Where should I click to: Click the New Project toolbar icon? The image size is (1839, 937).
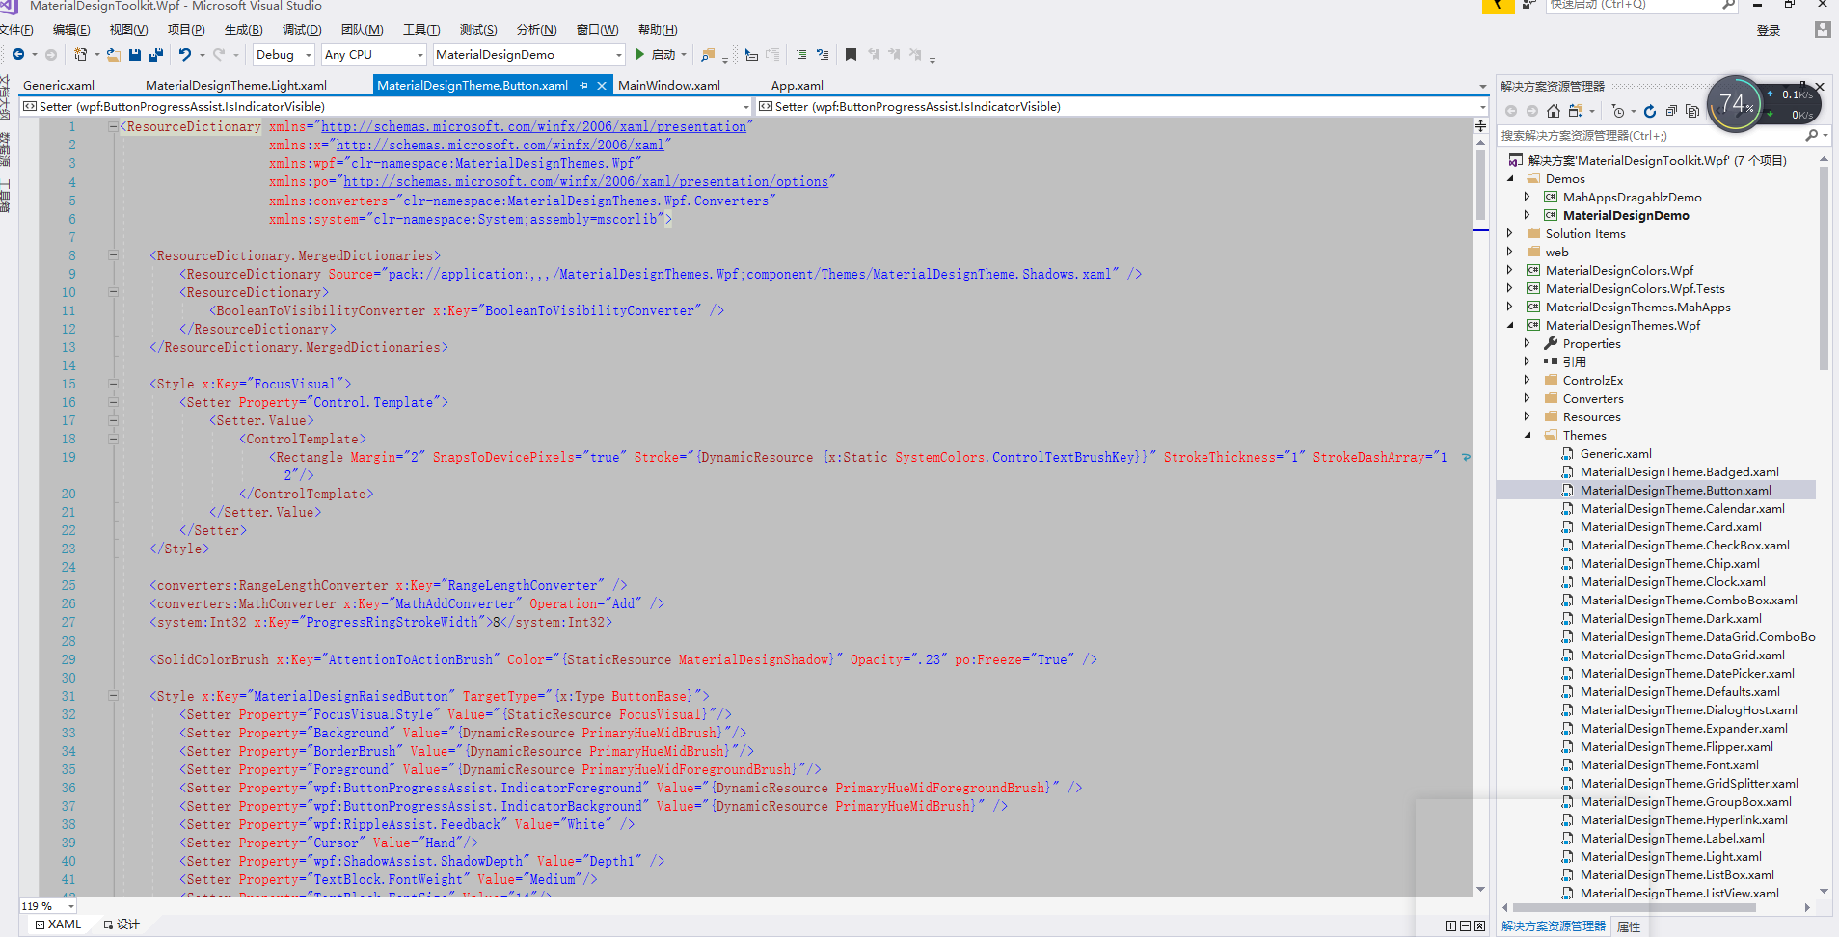[x=81, y=55]
